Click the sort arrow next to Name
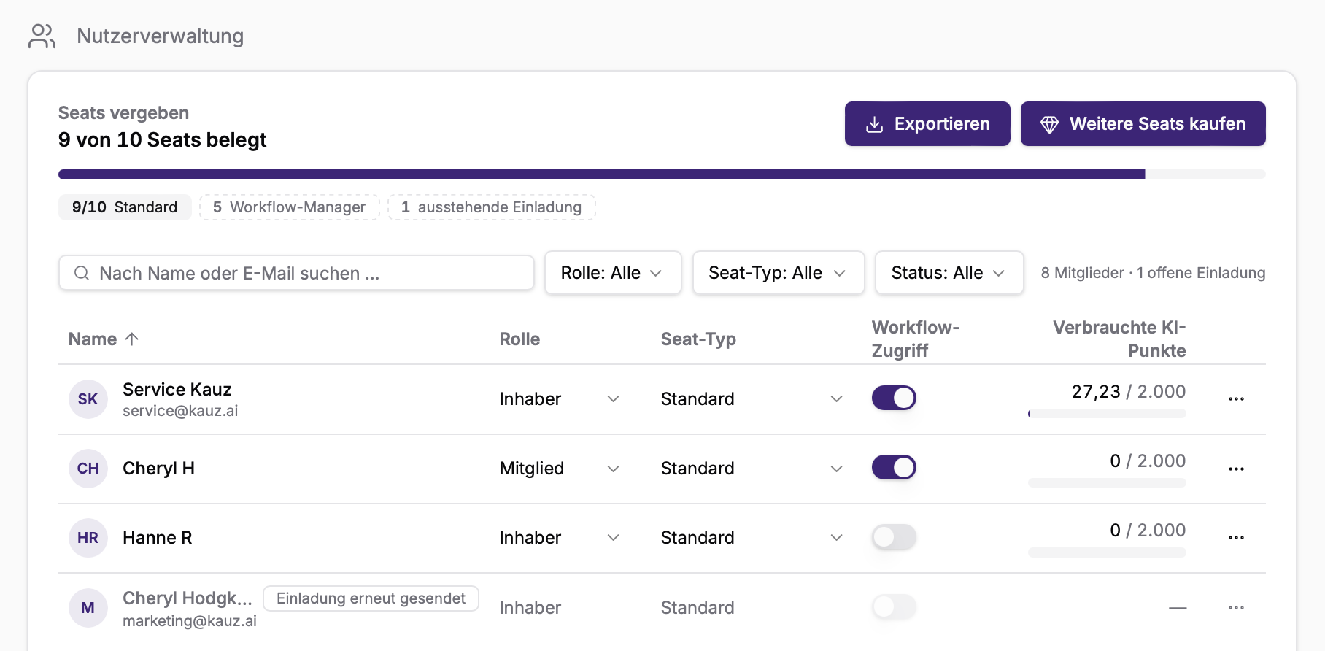 point(132,339)
